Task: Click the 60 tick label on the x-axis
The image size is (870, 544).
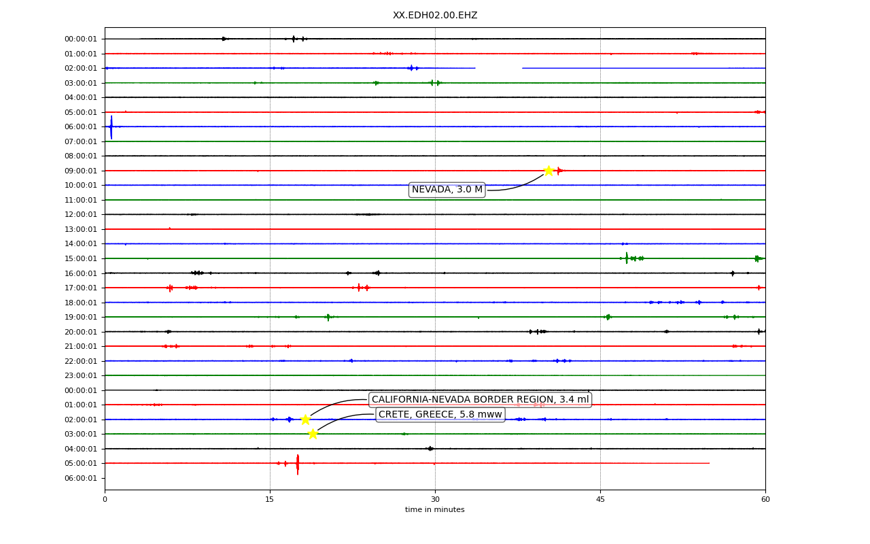Action: click(x=765, y=500)
